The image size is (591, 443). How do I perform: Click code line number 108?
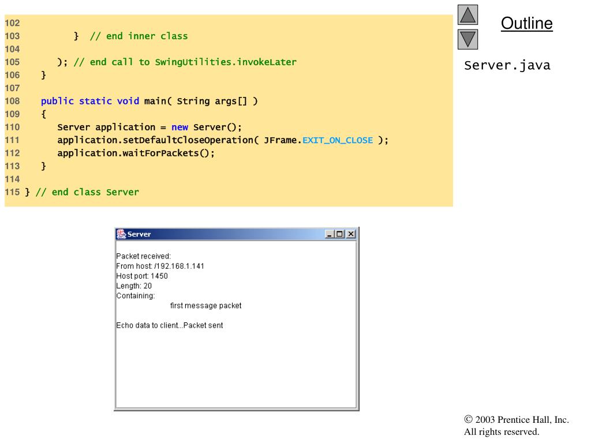pyautogui.click(x=12, y=101)
